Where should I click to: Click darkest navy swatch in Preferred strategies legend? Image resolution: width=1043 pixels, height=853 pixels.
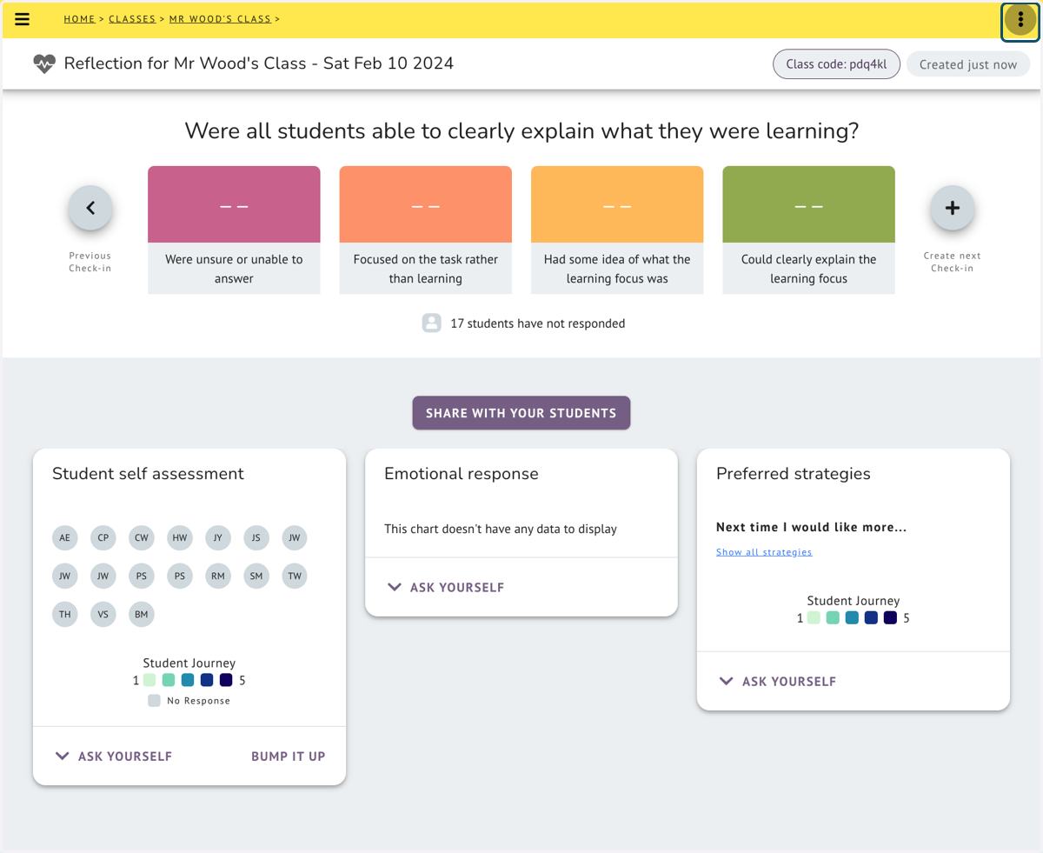tap(890, 618)
